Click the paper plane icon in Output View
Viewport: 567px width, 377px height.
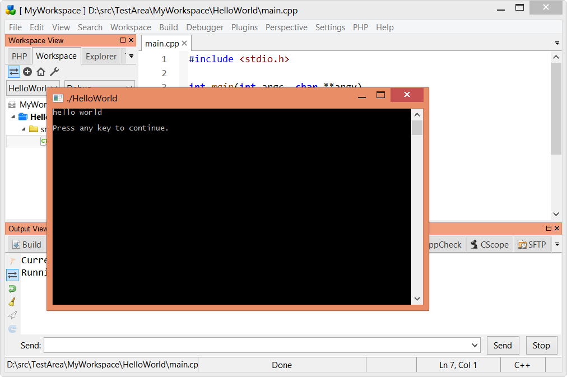coord(12,315)
